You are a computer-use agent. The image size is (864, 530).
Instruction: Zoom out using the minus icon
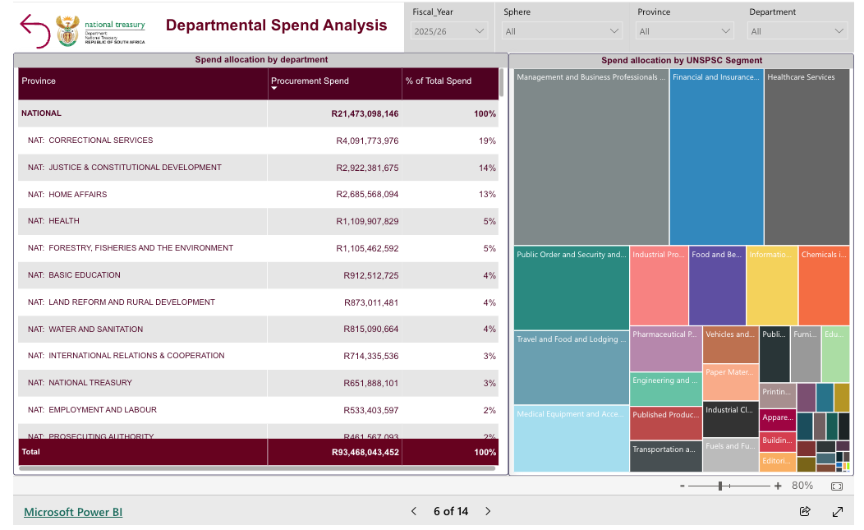pos(682,486)
